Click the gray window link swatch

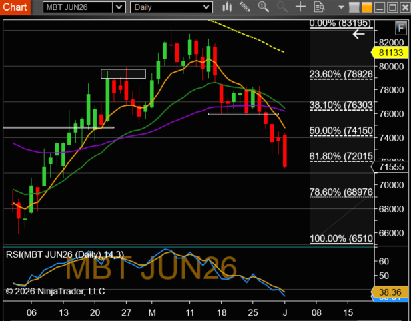point(354,7)
